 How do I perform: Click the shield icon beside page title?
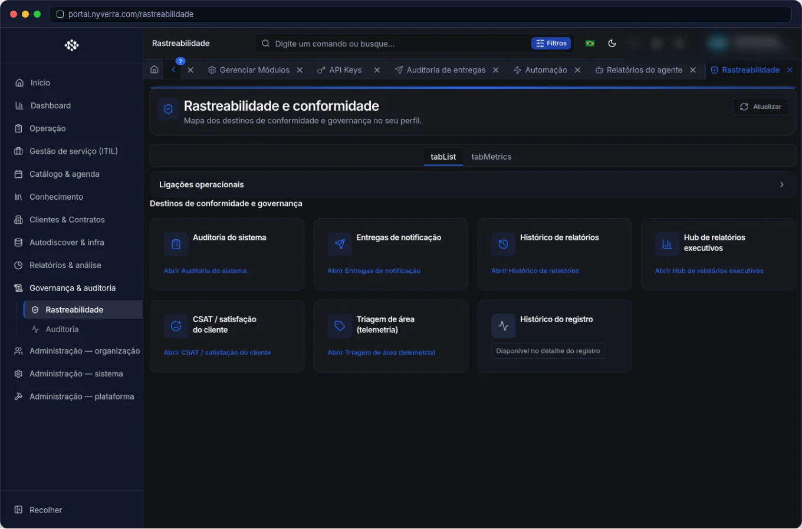tap(168, 109)
